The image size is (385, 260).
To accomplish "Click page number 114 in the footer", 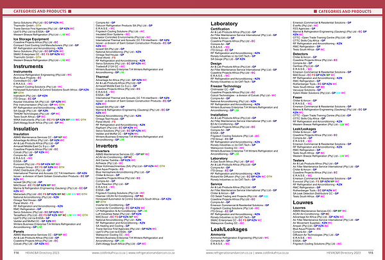I will pyautogui.click(x=16, y=253).
